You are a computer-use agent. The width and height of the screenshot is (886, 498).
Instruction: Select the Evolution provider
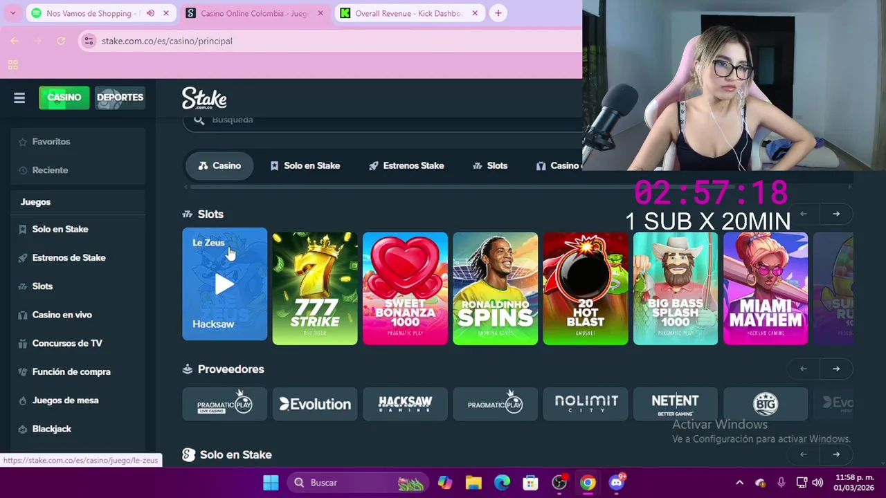click(315, 404)
